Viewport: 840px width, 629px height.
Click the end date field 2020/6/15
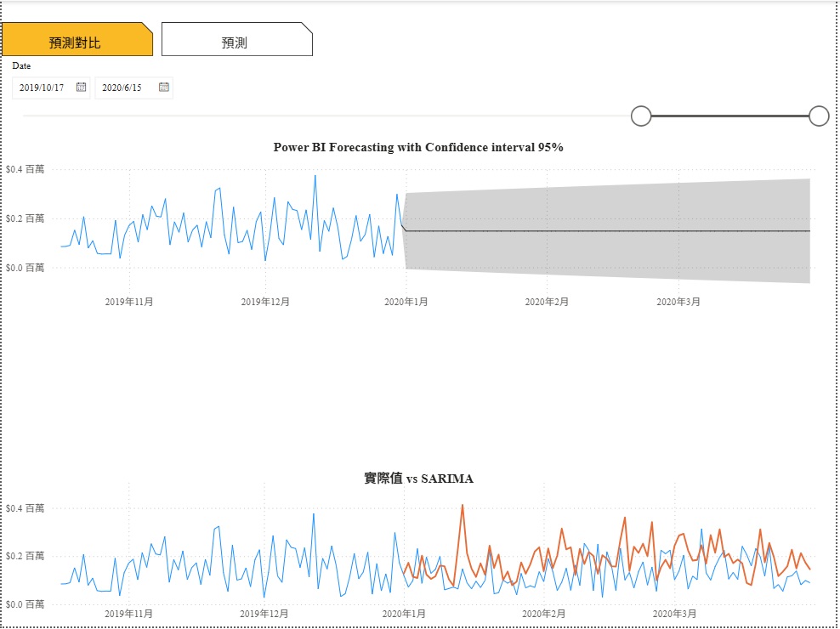click(x=134, y=88)
